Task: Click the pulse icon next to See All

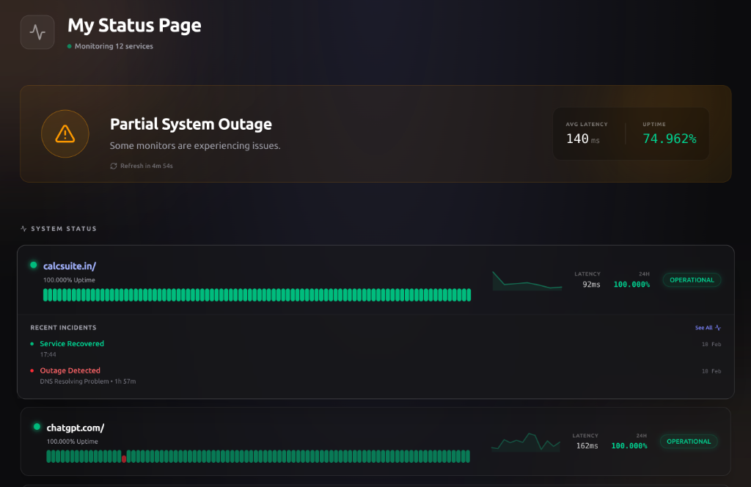Action: [x=718, y=328]
